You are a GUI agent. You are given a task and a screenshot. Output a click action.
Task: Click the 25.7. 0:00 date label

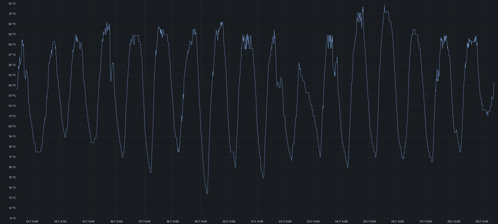pyautogui.click(x=369, y=221)
